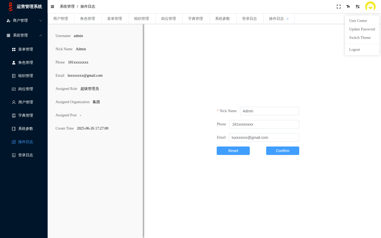The width and height of the screenshot is (381, 238).
Task: Focus the Email input field
Action: (264, 138)
